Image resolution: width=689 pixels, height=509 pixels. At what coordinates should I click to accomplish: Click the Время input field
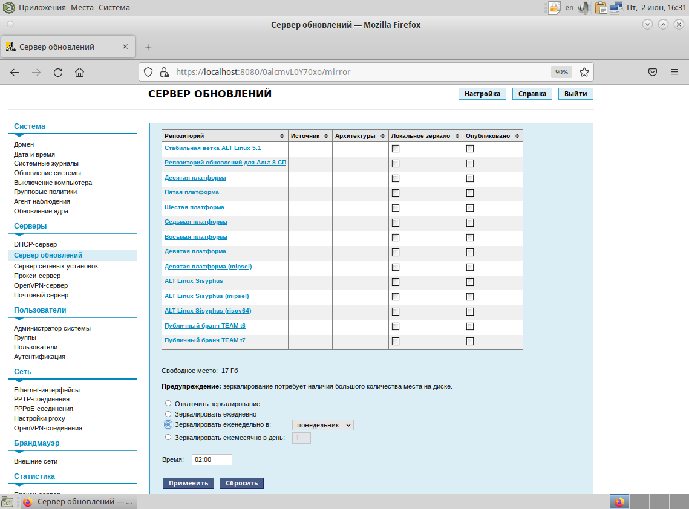point(212,460)
